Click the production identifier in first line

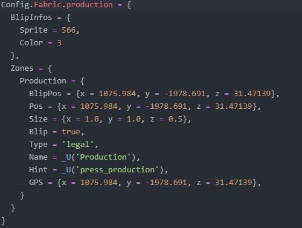(x=89, y=5)
